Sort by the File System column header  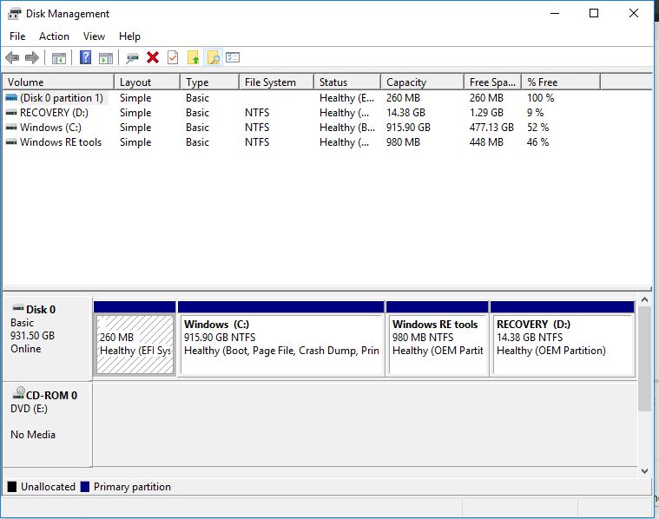tap(277, 82)
